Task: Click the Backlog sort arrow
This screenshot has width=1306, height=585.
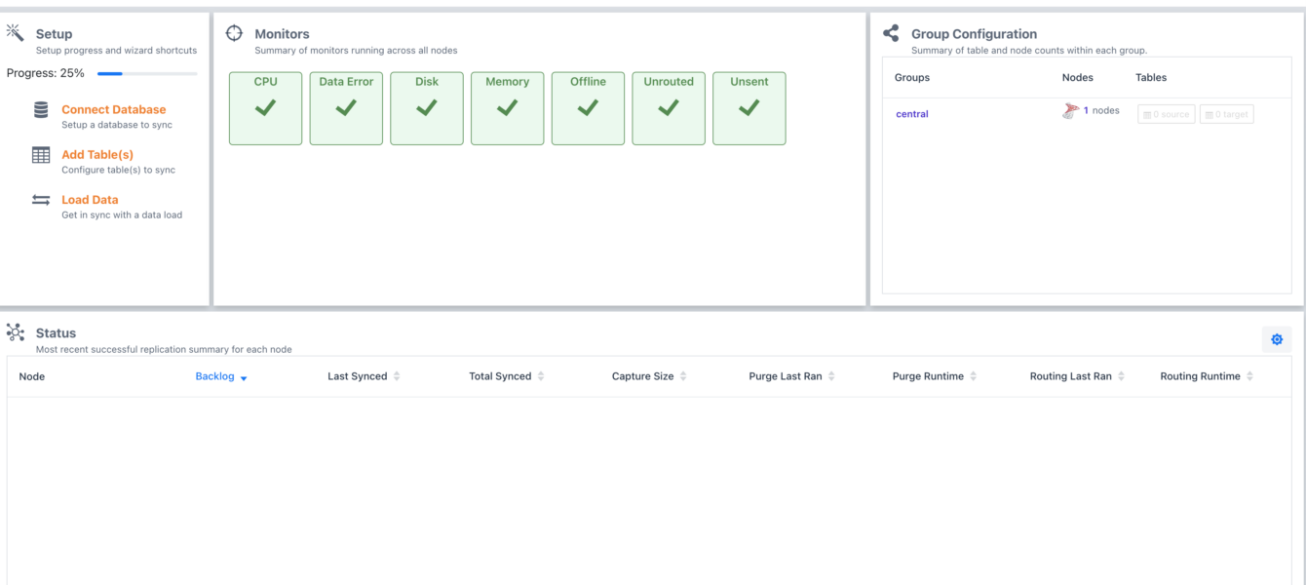Action: click(x=244, y=378)
